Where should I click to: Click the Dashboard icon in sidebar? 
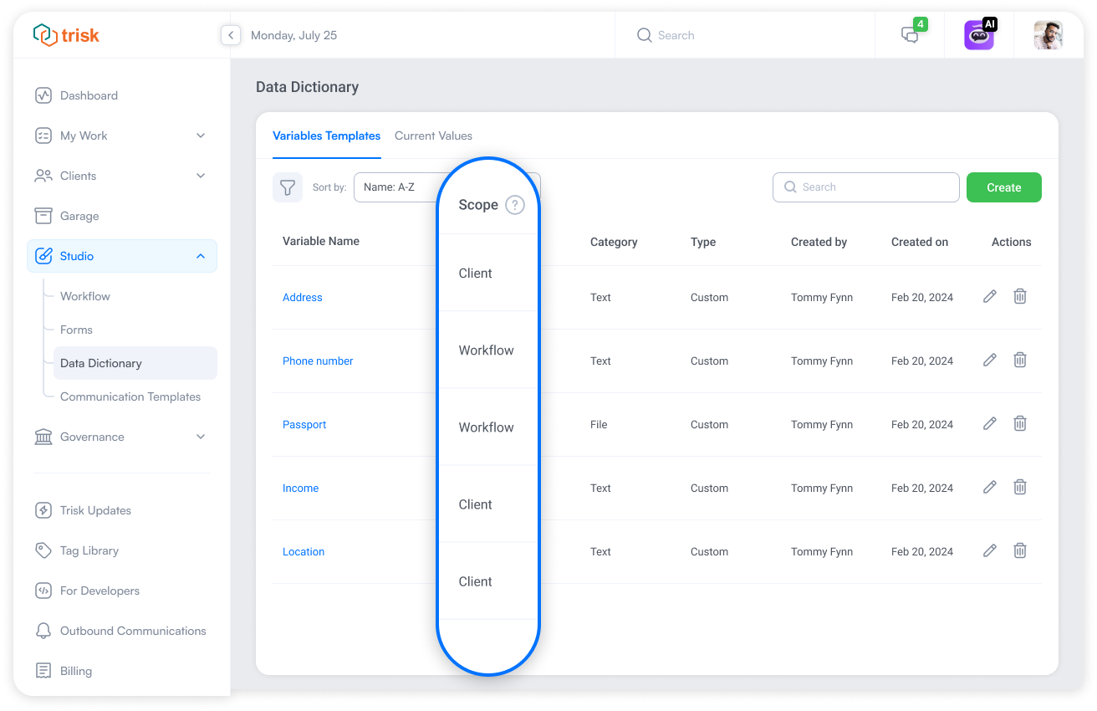[x=43, y=95]
